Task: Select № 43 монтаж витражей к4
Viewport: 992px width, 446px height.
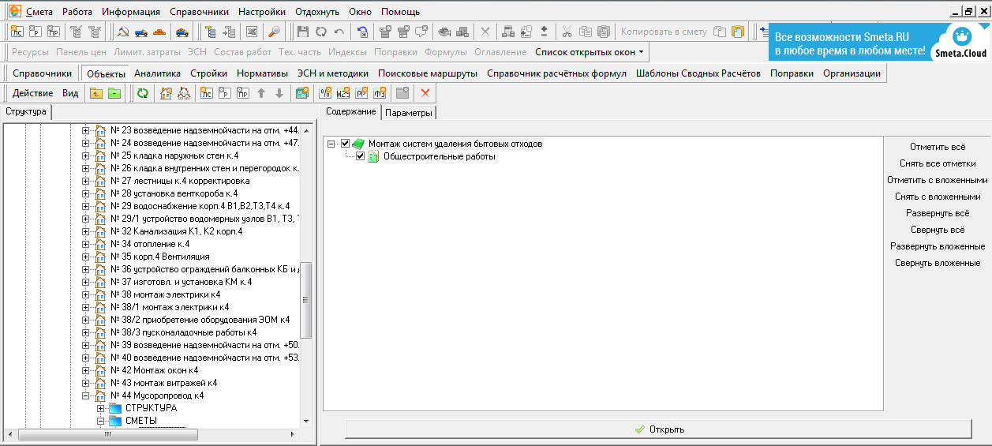Action: (164, 383)
